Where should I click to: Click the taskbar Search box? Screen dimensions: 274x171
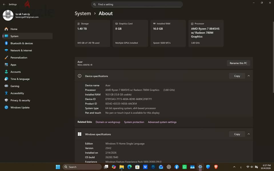82,167
